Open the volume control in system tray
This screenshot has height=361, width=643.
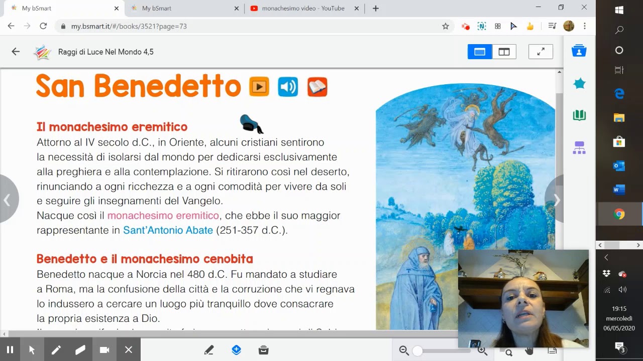[623, 290]
